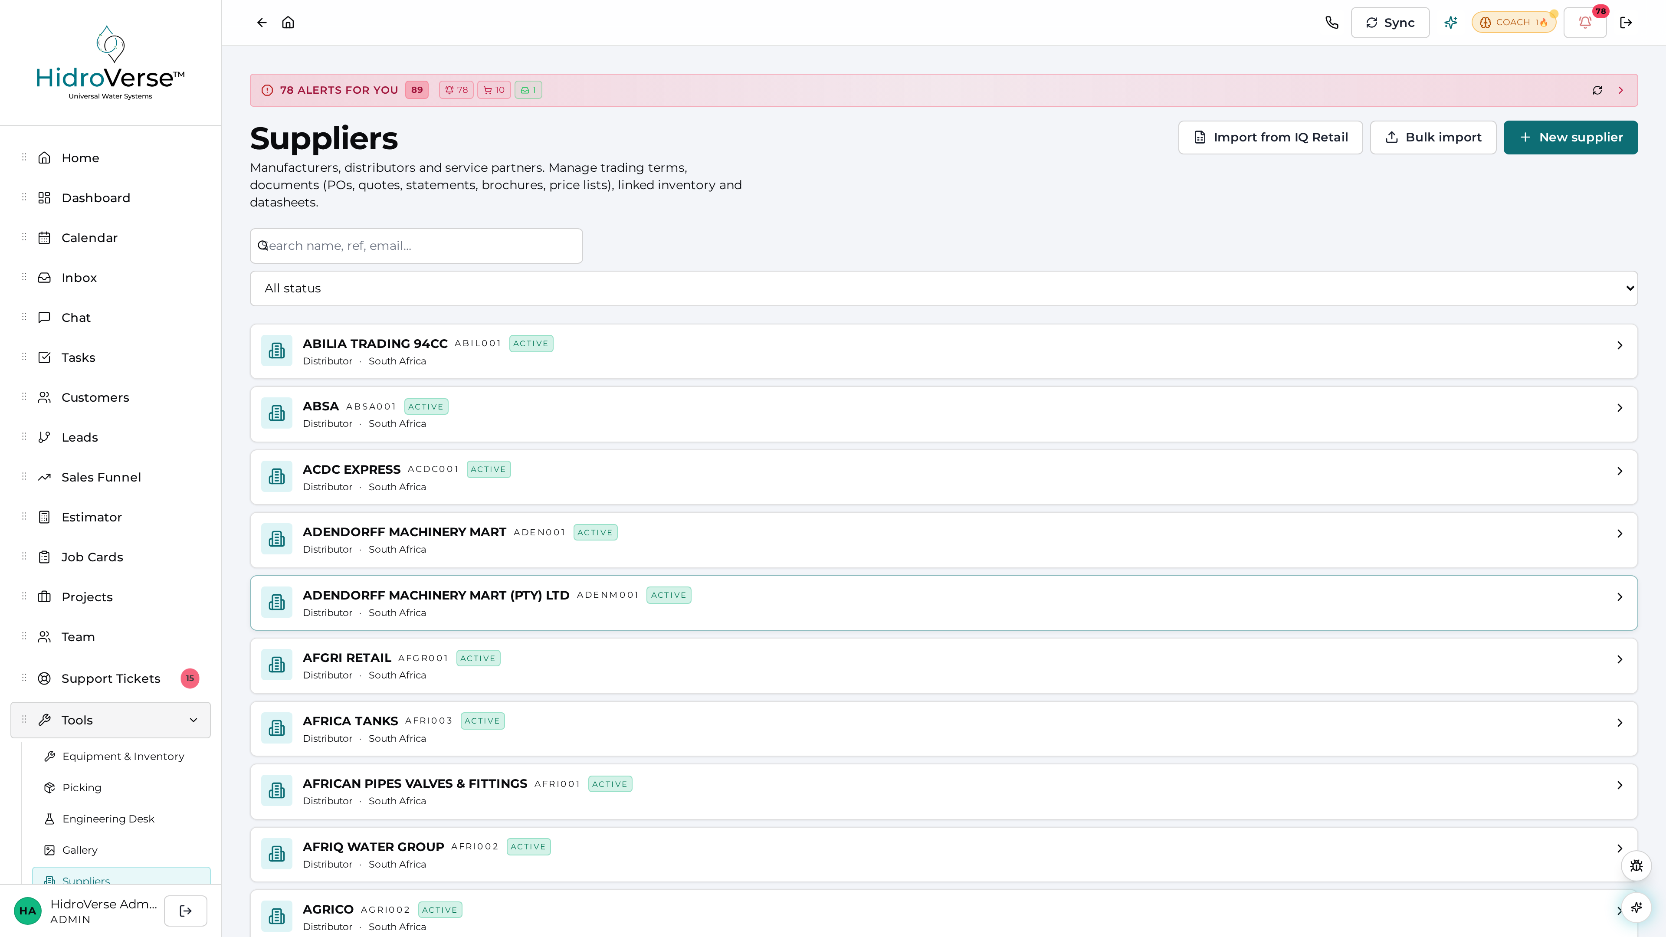
Task: Open the COACH streak button
Action: pos(1514,23)
